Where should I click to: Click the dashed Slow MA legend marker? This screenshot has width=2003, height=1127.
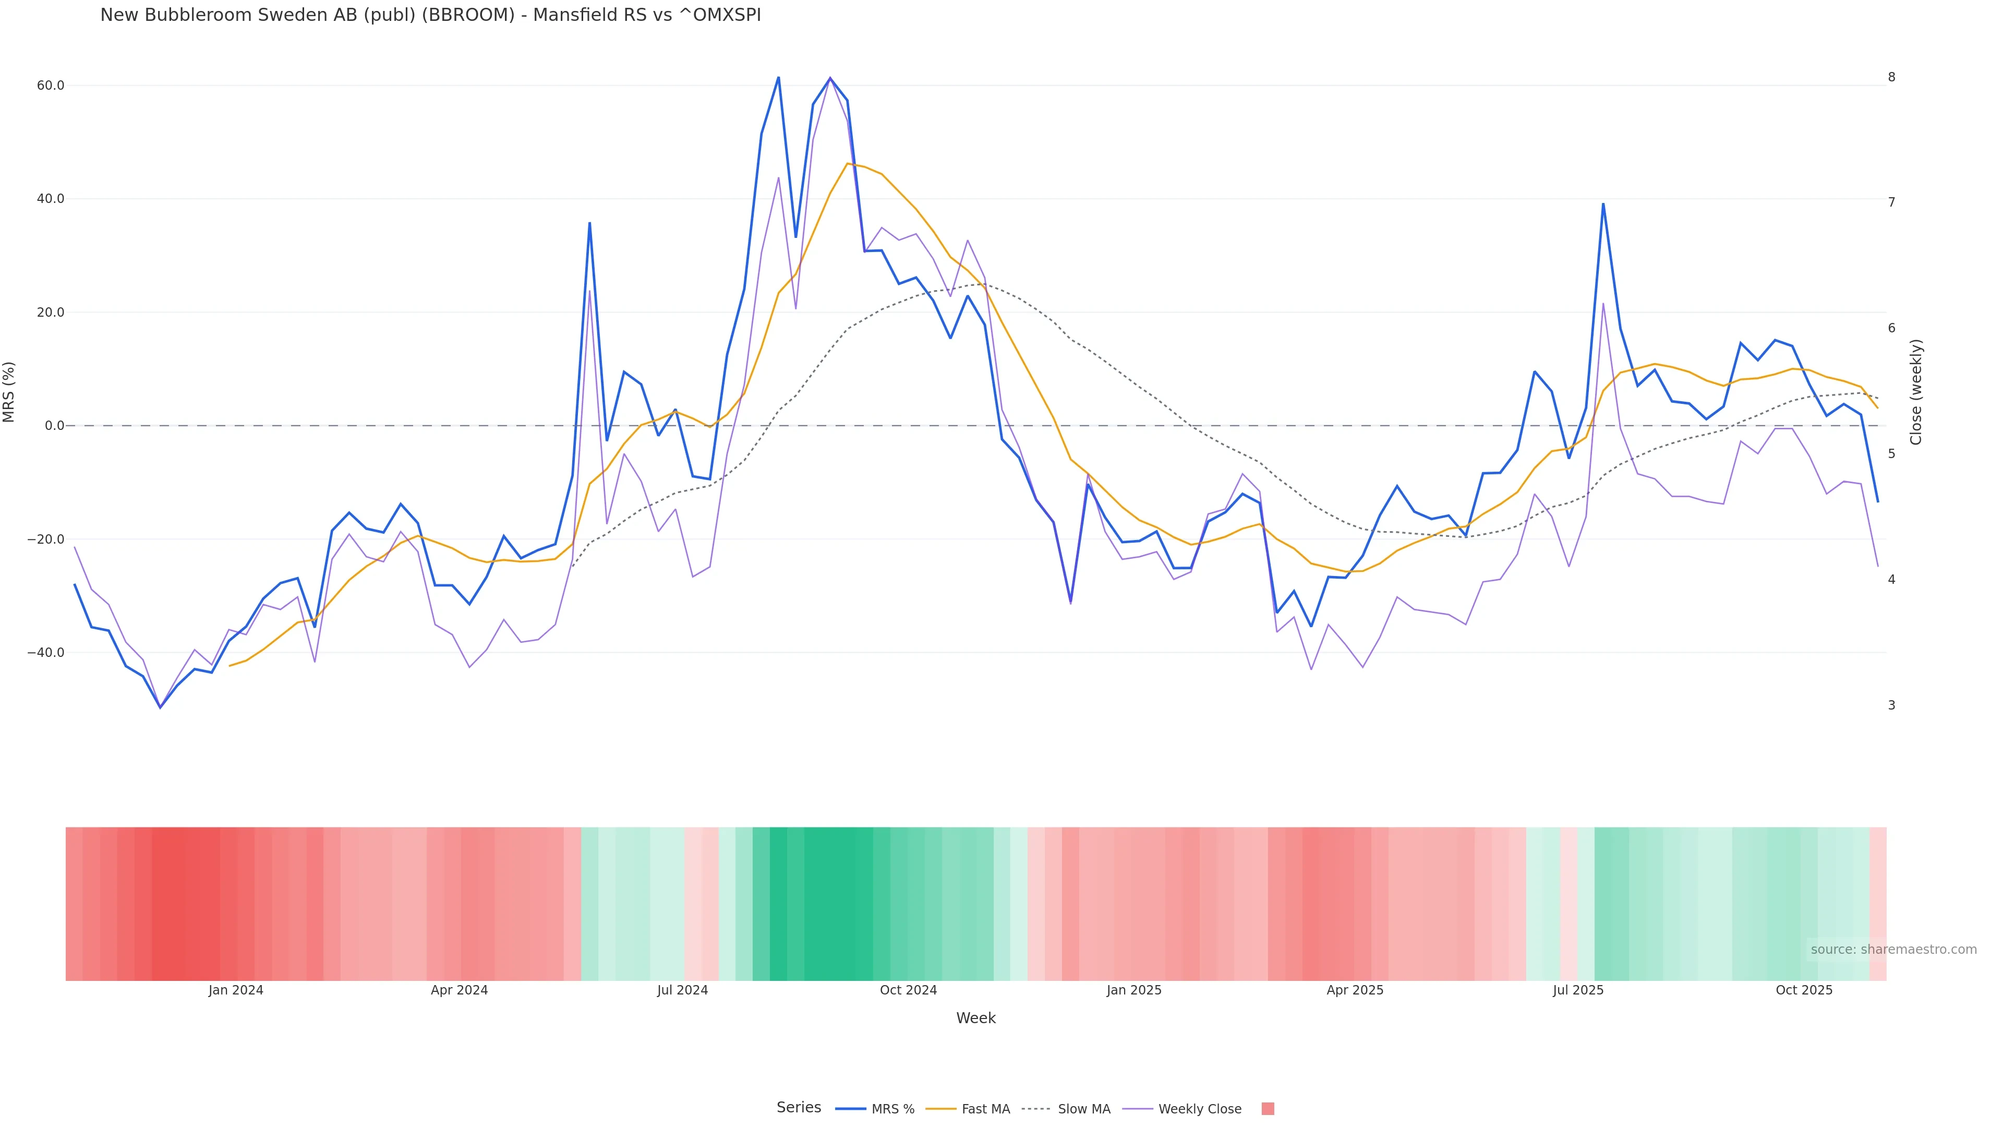(1036, 1109)
